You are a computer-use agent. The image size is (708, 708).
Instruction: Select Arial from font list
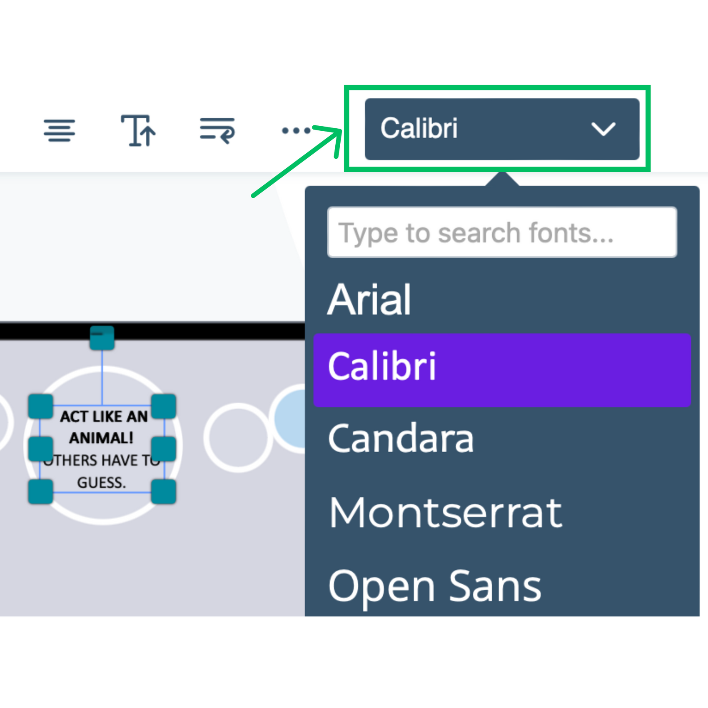pyautogui.click(x=370, y=299)
